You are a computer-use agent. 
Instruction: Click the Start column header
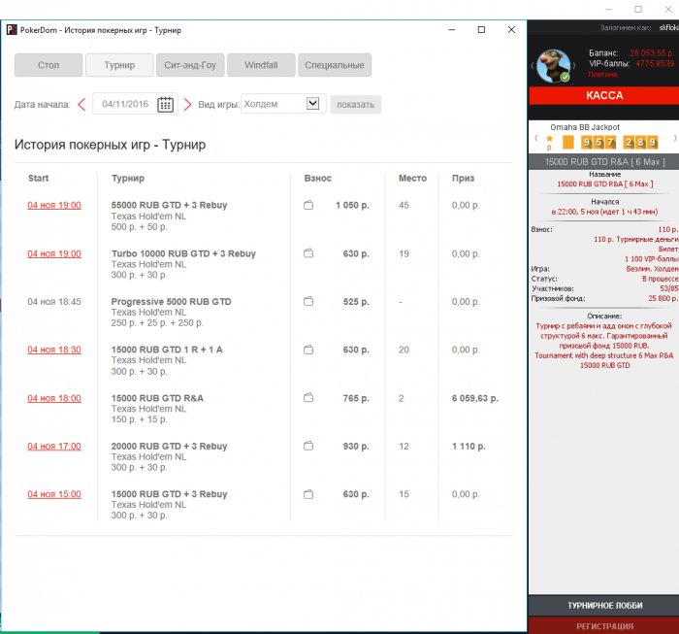[x=38, y=178]
